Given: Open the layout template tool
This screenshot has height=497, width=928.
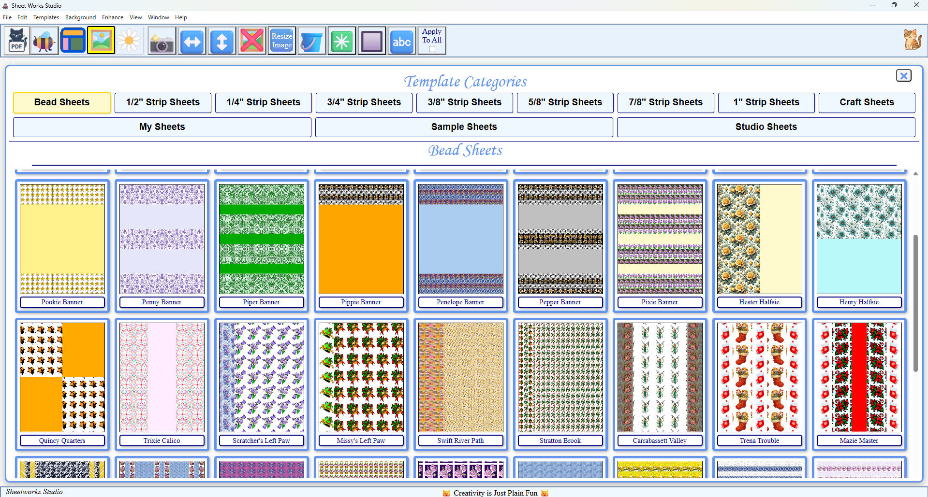Looking at the screenshot, I should tap(73, 40).
